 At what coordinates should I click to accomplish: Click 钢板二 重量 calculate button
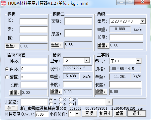pos(57,45)
